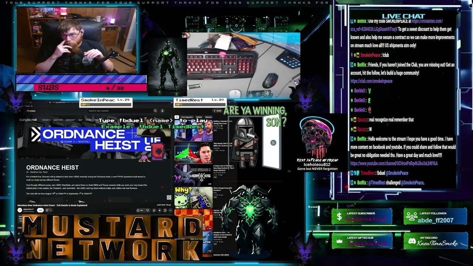
Task: Click the staycation channel name
Action: (28, 209)
